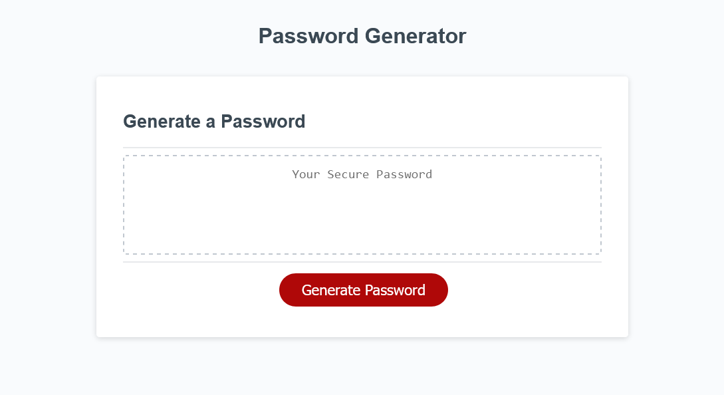Click the divider line above the button
The image size is (724, 395).
(362, 263)
